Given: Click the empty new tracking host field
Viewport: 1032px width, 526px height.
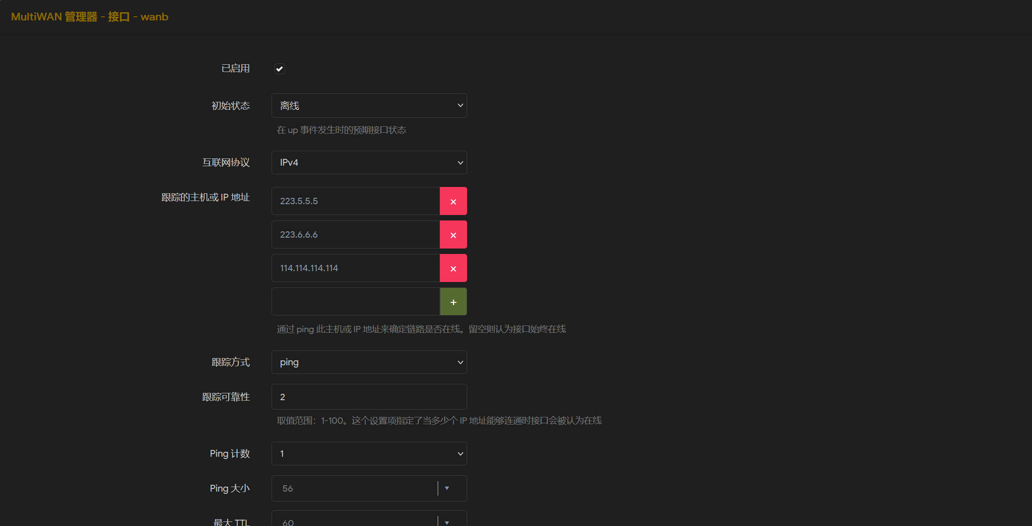Looking at the screenshot, I should pos(356,302).
